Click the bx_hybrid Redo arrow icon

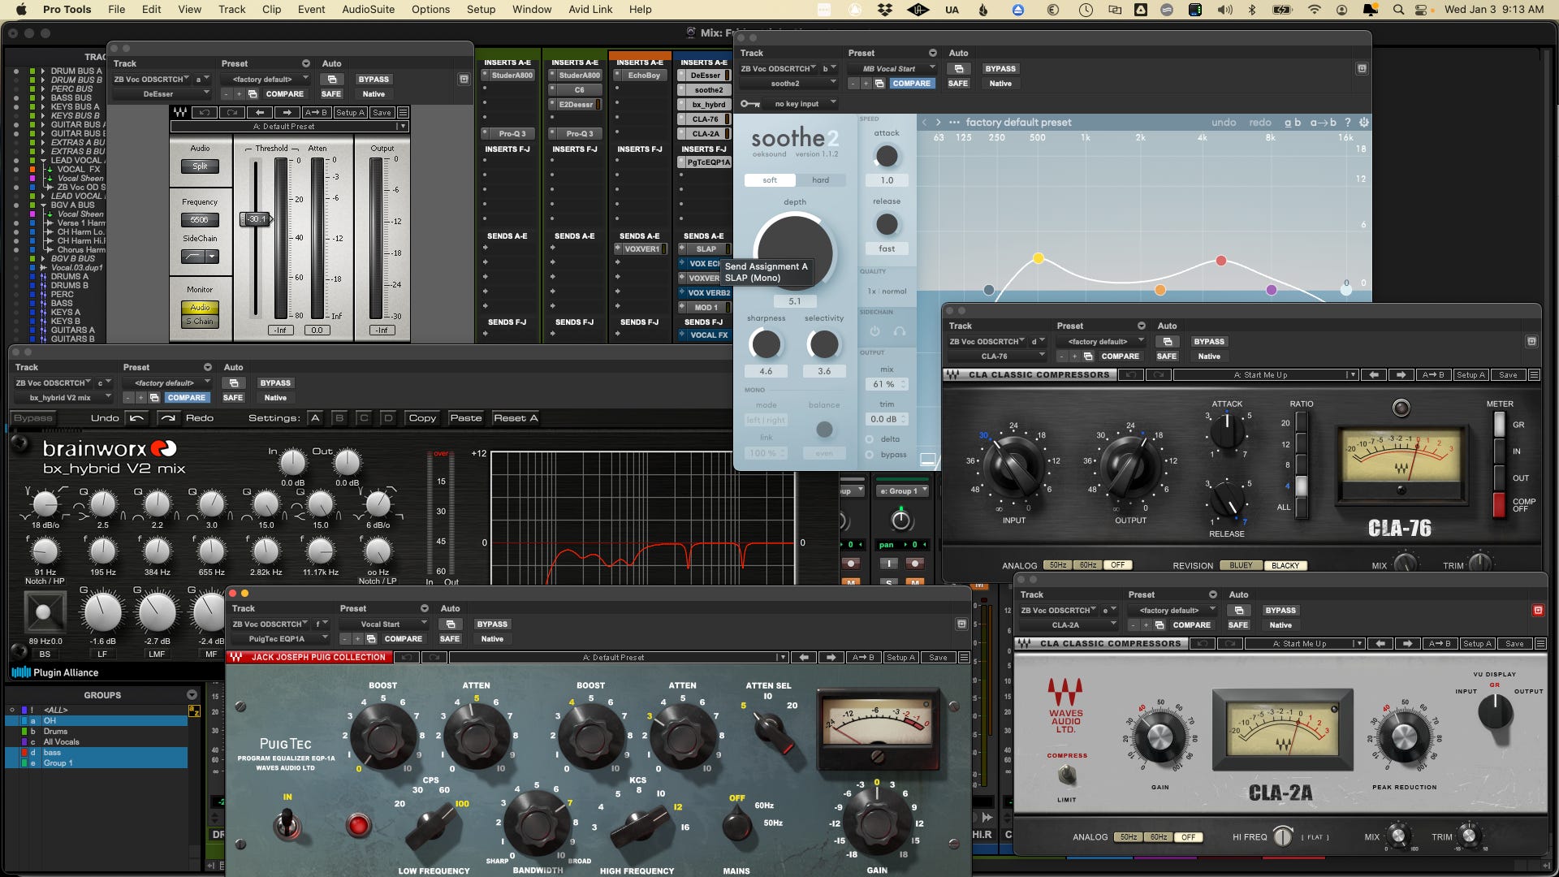point(167,418)
